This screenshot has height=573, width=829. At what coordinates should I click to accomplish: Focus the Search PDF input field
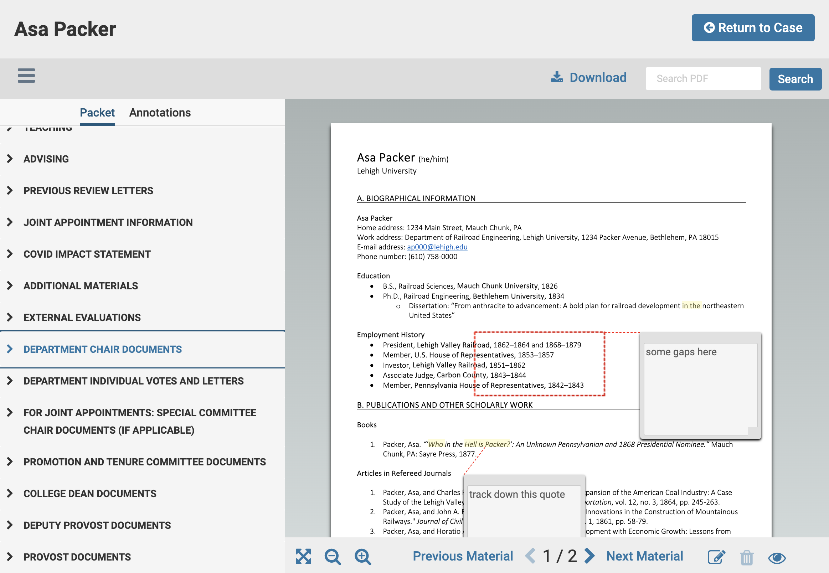point(703,79)
